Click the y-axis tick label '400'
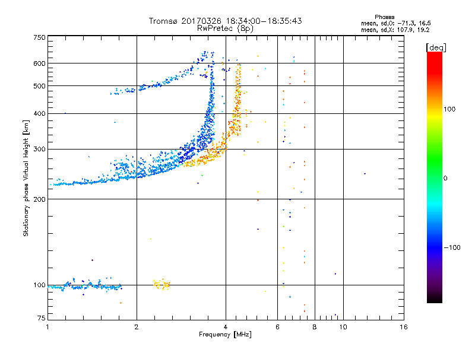Image resolution: width=475 pixels, height=356 pixels. pos(39,113)
